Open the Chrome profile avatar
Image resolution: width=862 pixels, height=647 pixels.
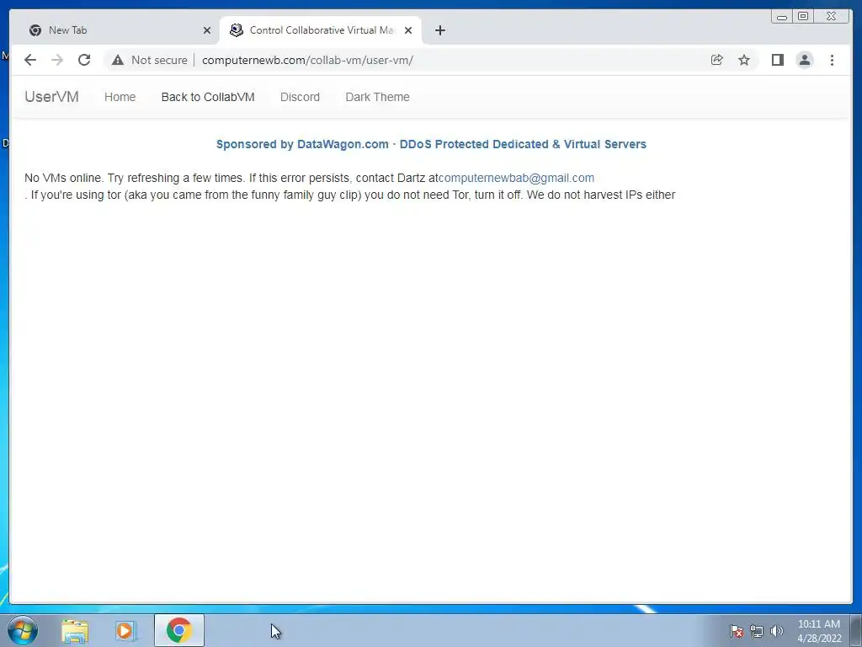805,60
